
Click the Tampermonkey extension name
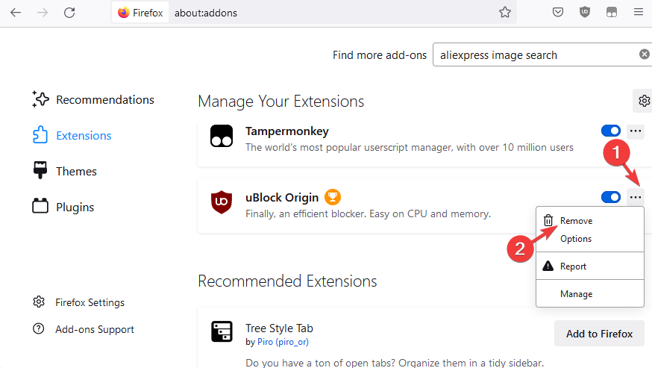[287, 131]
